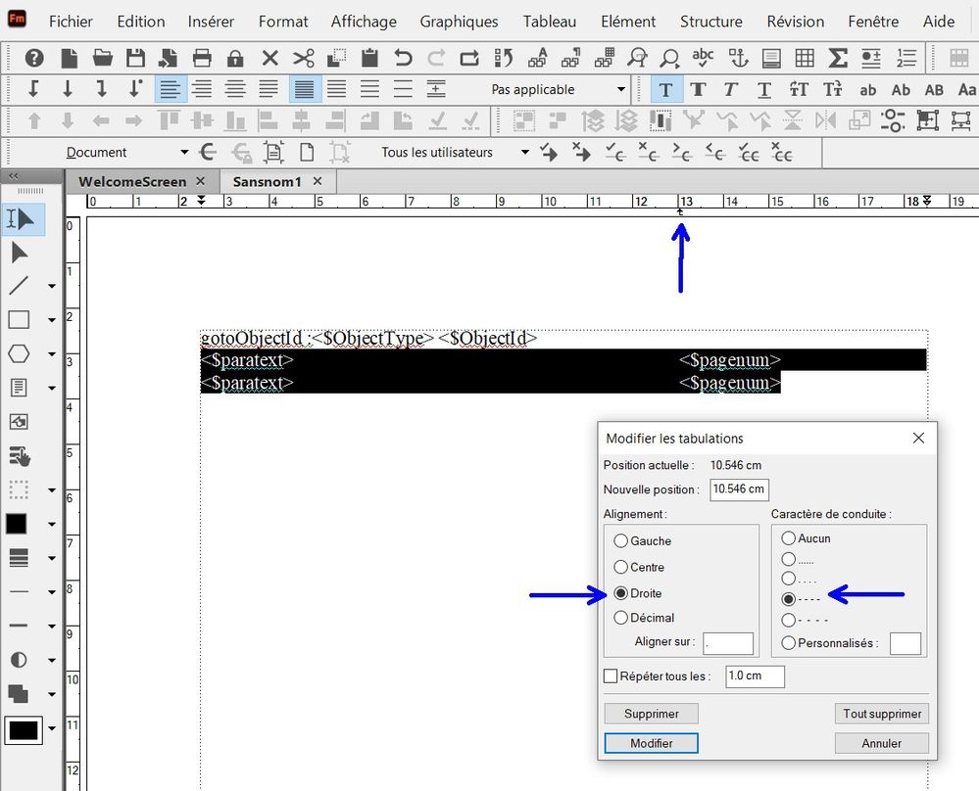Pick the Line drawing tool
The width and height of the screenshot is (979, 791).
click(x=23, y=286)
